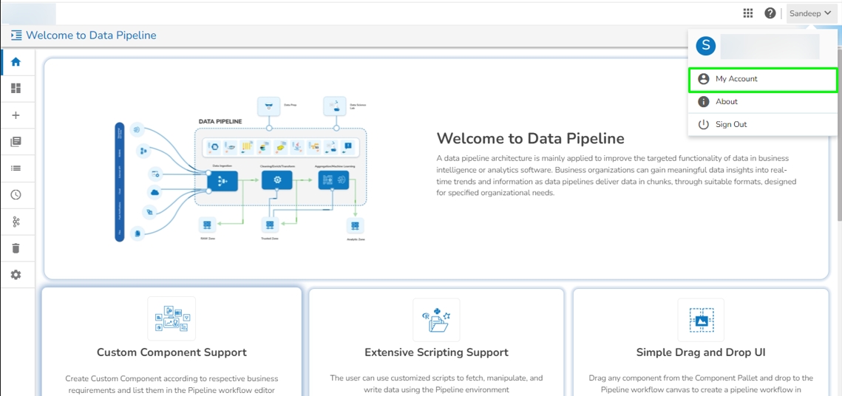Click the Cleaning/Enrich/Transform gear node in diagram
Viewport: 842px width, 396px height.
pos(277,180)
